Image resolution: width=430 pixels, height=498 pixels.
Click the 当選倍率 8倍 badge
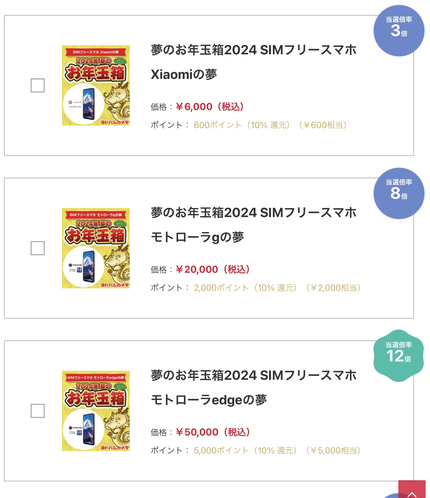pyautogui.click(x=399, y=193)
